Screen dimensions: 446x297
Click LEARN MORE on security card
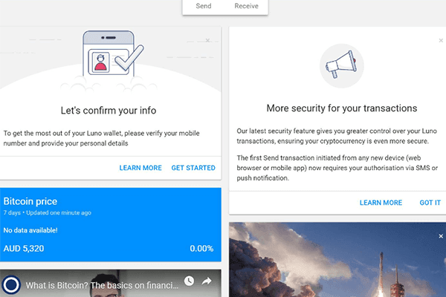[381, 203]
